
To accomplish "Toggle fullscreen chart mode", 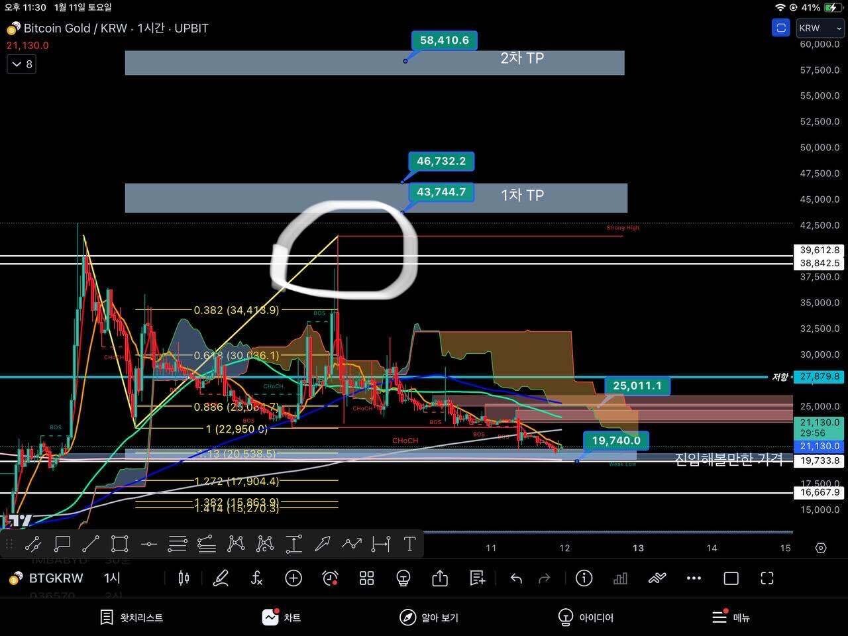I will tap(767, 578).
